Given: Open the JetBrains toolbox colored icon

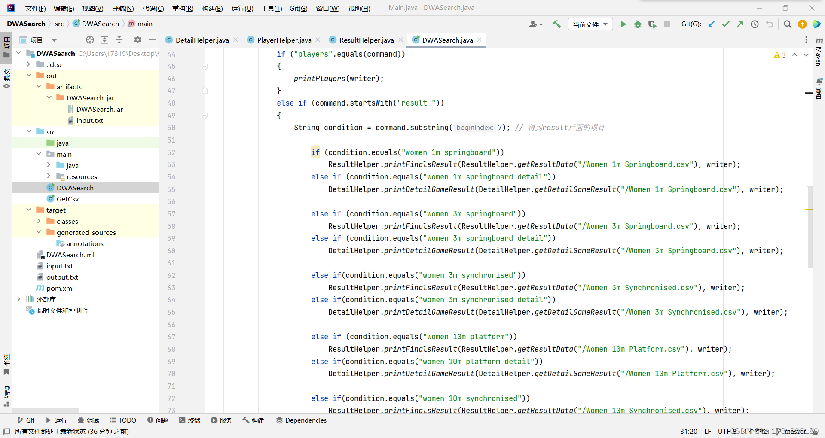Looking at the screenshot, I should coord(817,24).
